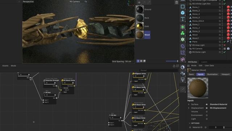Click the Wood material preview sphere in Attributes
232x131 pixels.
coord(198,88)
